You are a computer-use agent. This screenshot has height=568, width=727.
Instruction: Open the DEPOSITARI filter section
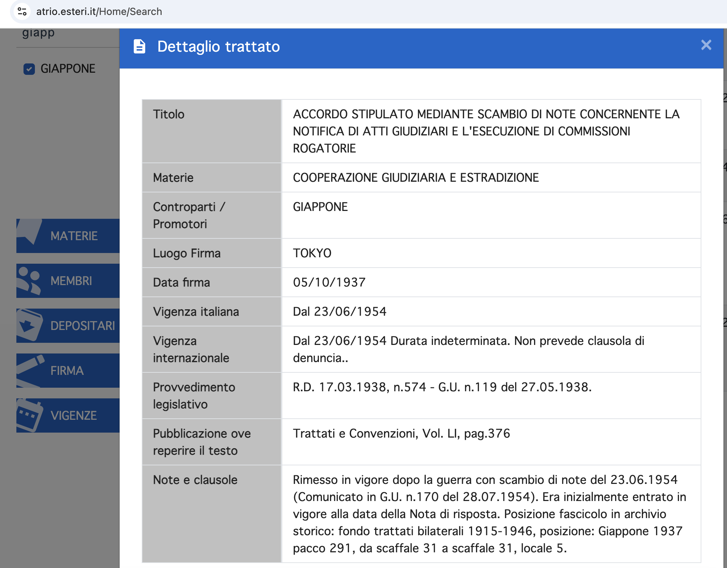(83, 326)
